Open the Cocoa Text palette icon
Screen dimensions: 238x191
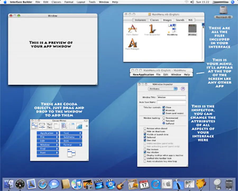[x=49, y=126]
